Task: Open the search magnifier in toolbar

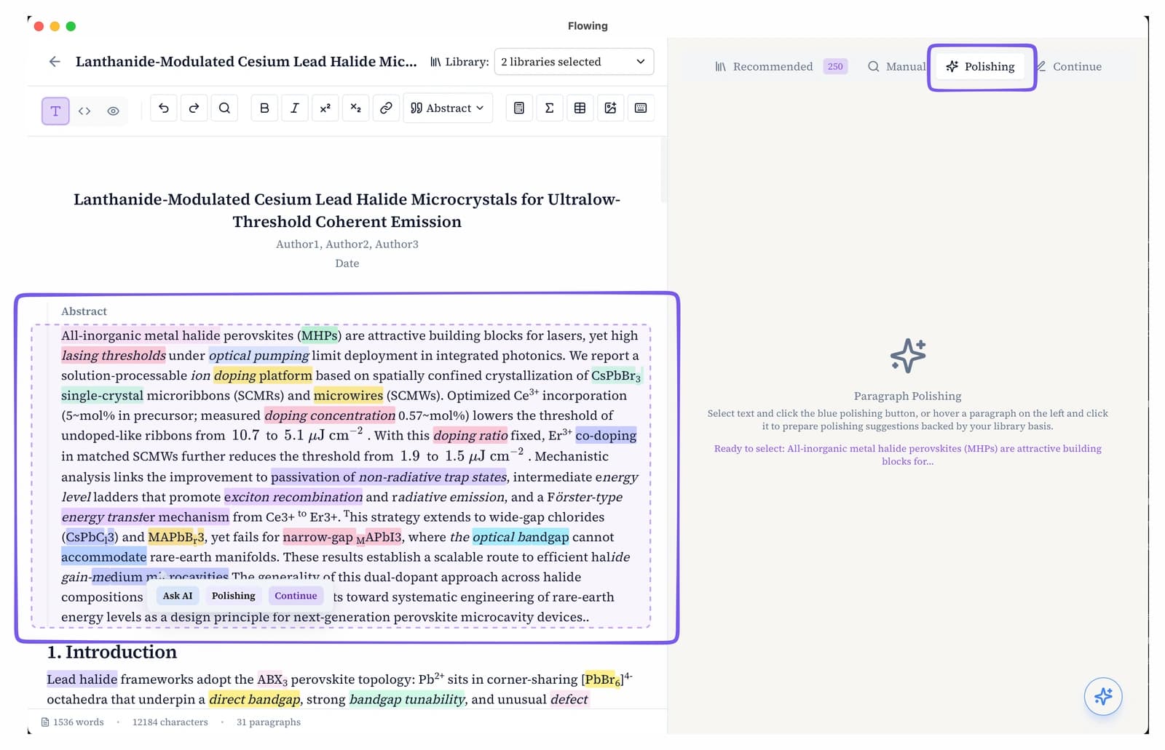Action: (x=224, y=108)
